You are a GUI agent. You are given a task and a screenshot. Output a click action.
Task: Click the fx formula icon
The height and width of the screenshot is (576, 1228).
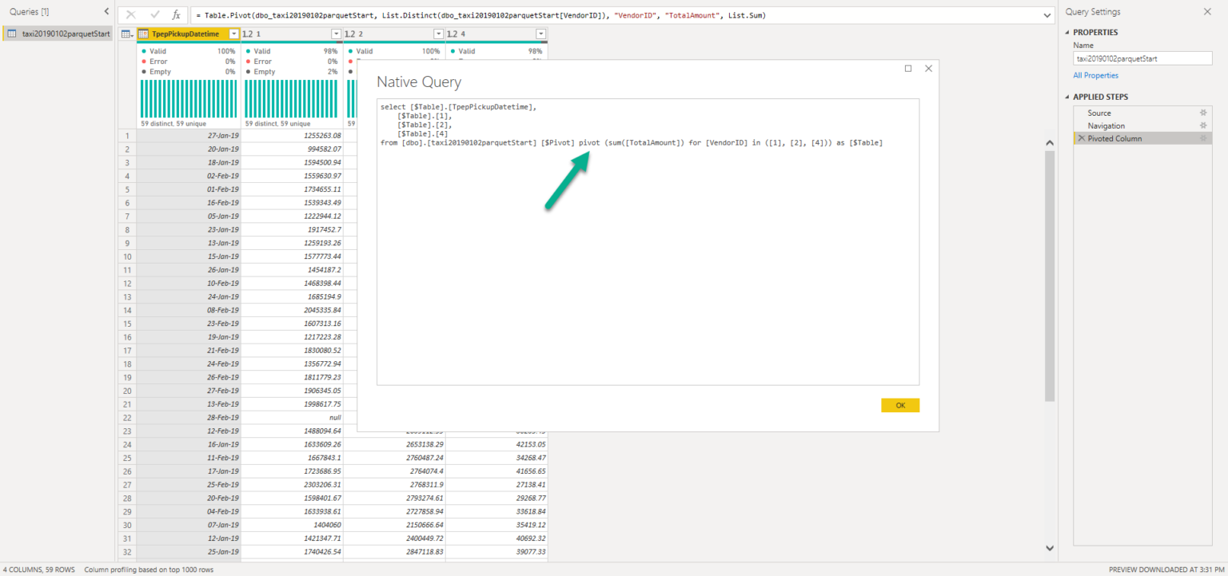tap(176, 14)
